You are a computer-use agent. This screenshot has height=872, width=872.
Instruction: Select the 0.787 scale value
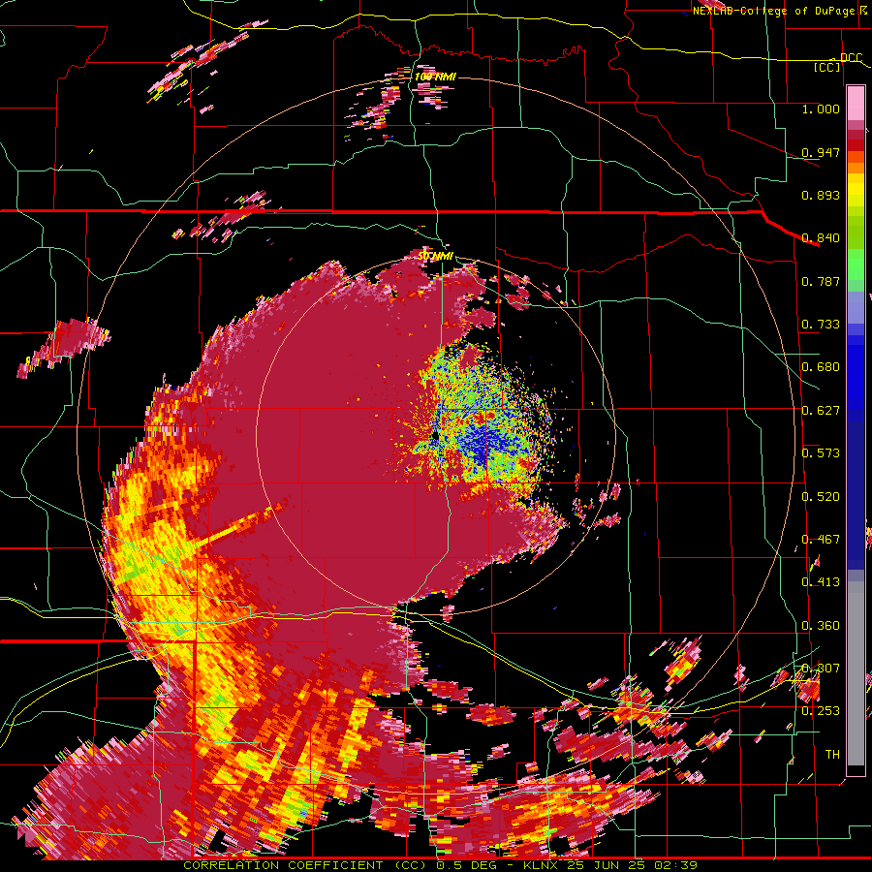(x=821, y=281)
